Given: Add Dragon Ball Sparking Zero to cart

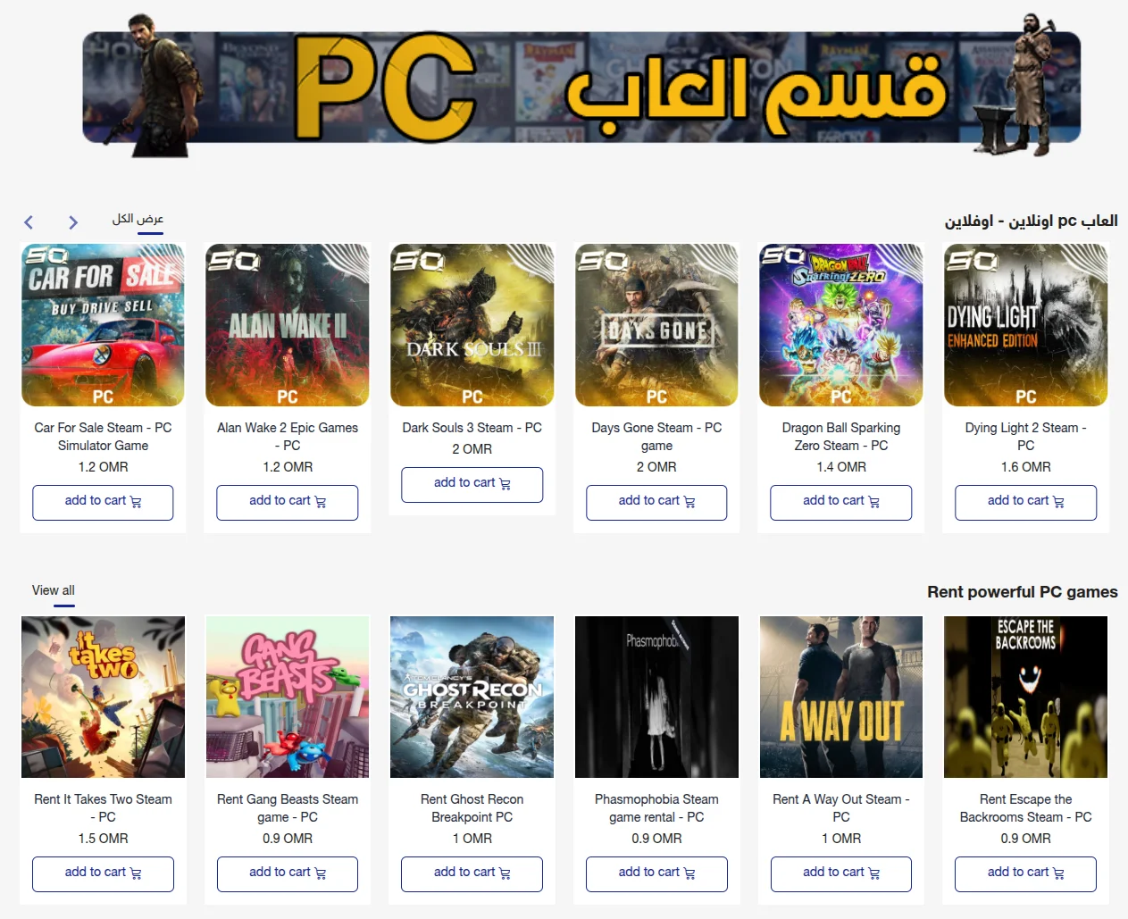Looking at the screenshot, I should coord(841,503).
